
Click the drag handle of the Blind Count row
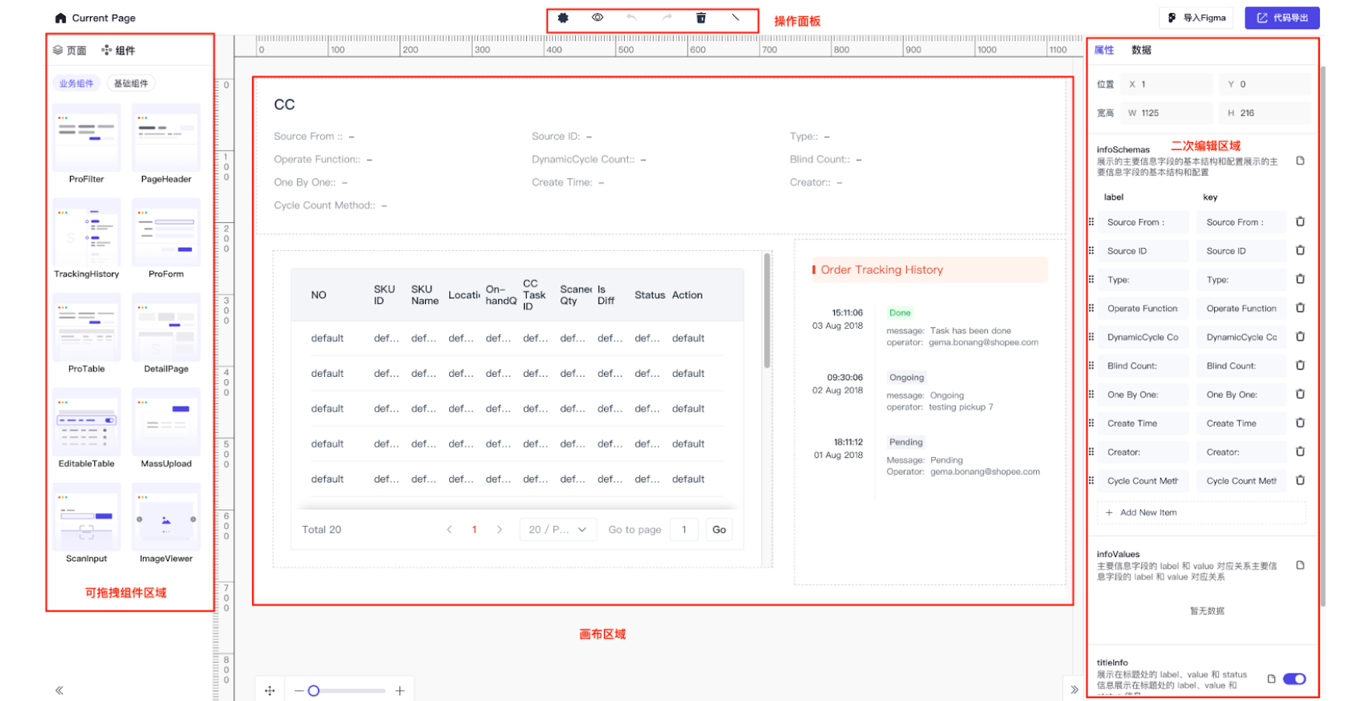click(1091, 365)
